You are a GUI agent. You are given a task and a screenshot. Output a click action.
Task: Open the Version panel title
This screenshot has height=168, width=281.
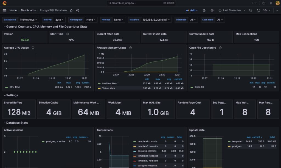click(x=9, y=34)
